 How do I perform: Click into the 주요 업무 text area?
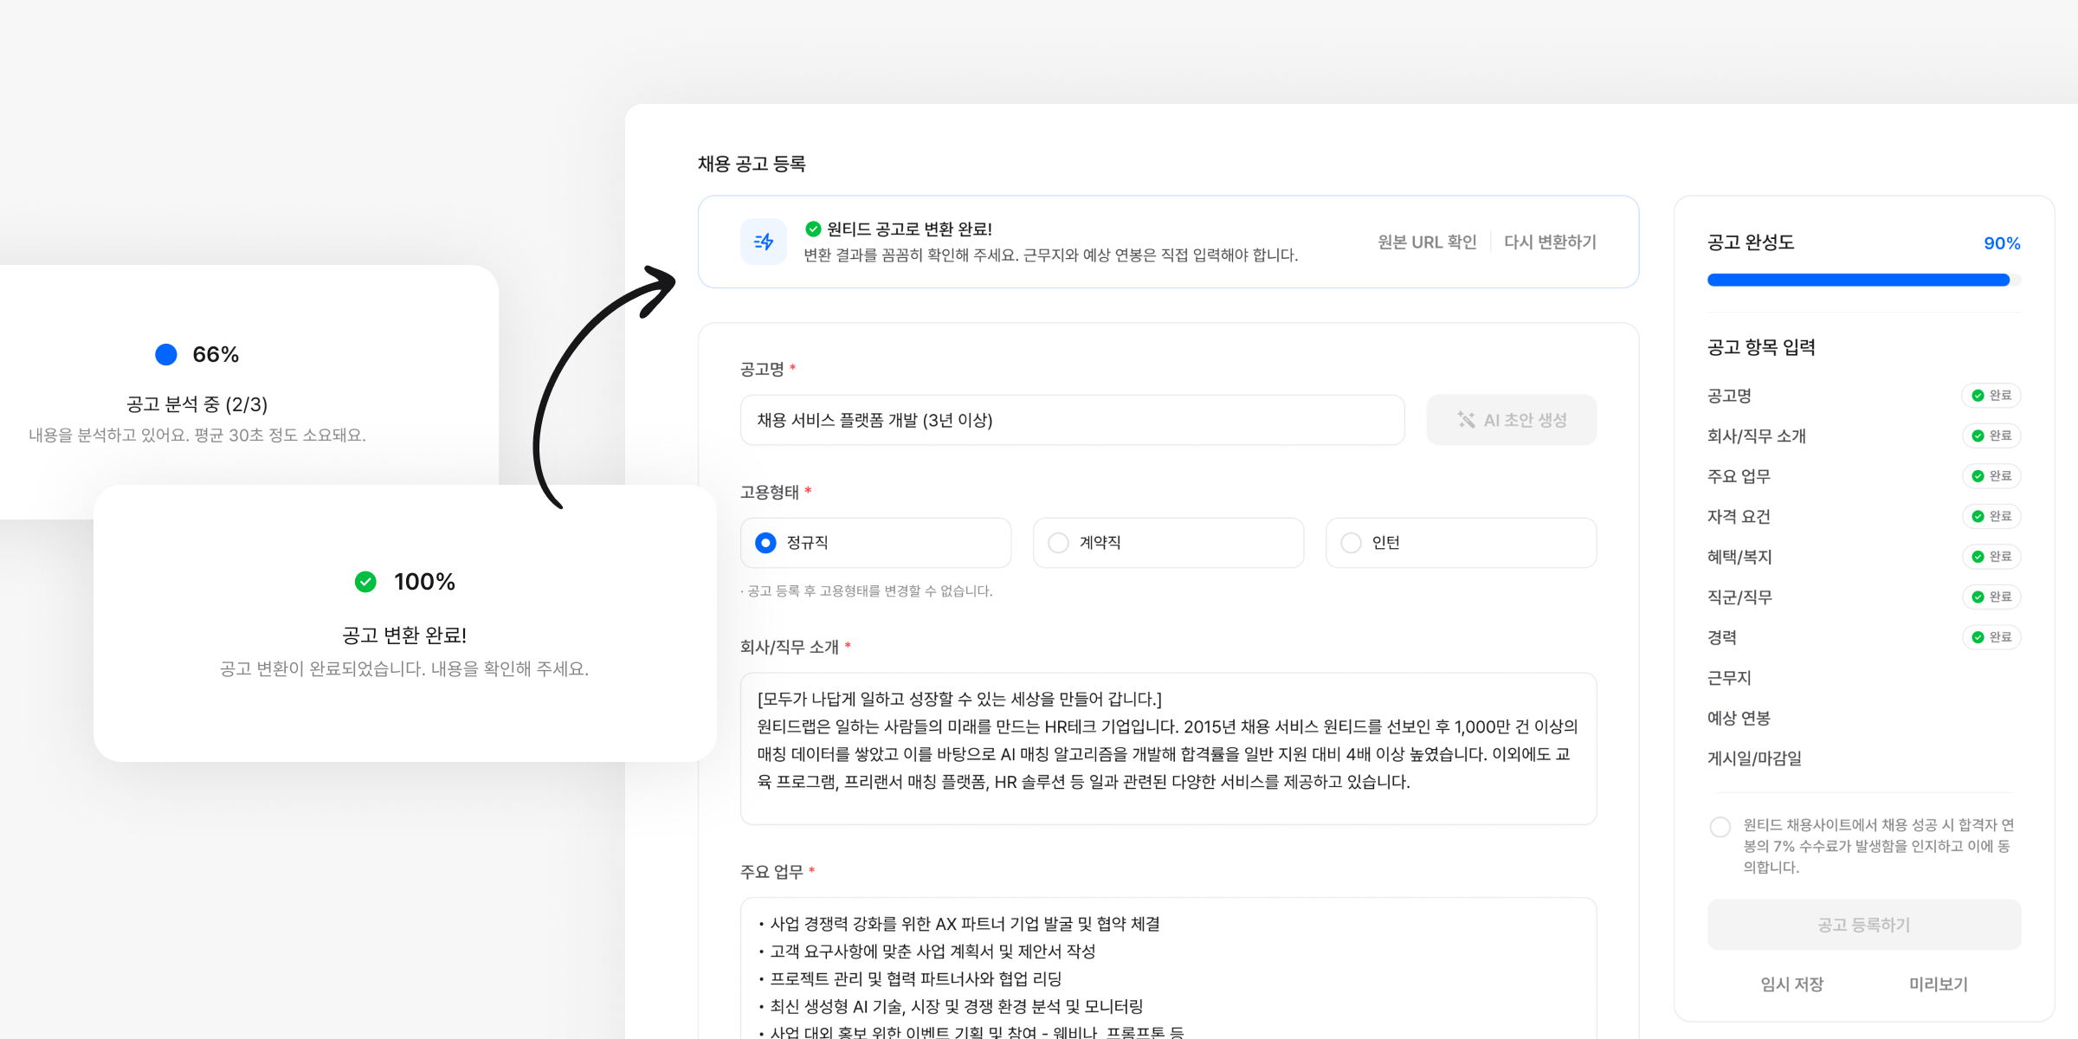tap(1168, 968)
